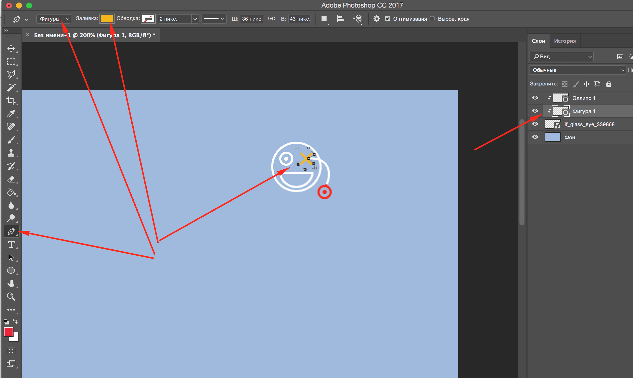
Task: Select the Zoom tool in toolbar
Action: [x=11, y=297]
